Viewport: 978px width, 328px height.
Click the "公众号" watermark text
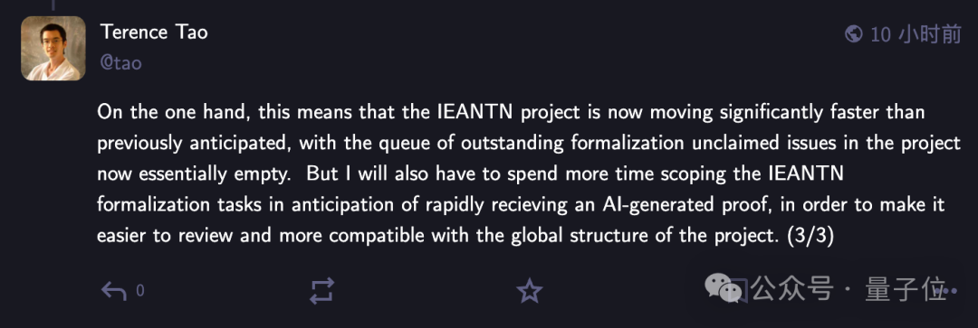[792, 289]
